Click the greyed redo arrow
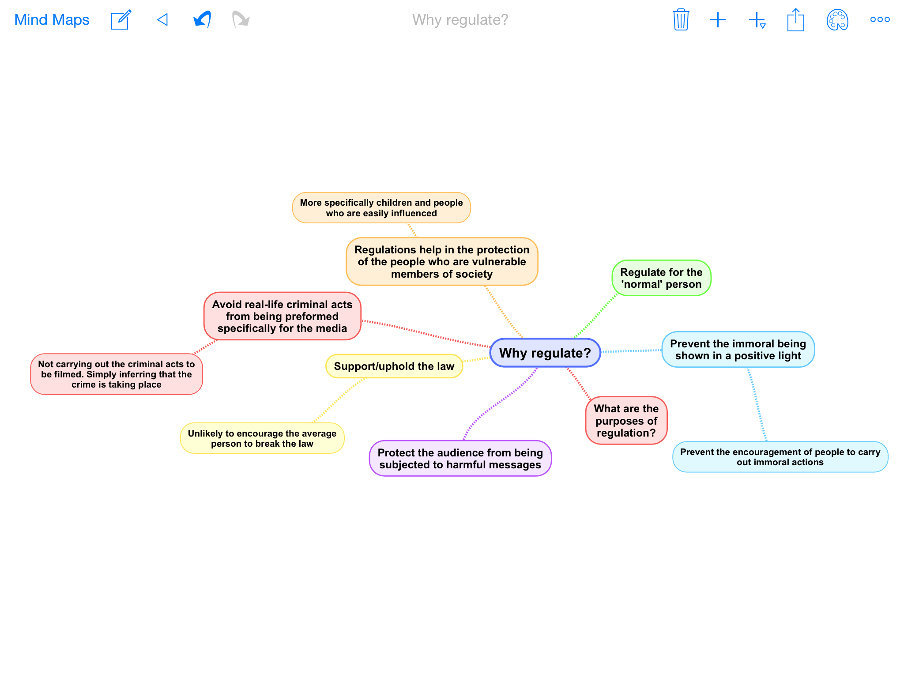This screenshot has height=678, width=904. [x=241, y=19]
